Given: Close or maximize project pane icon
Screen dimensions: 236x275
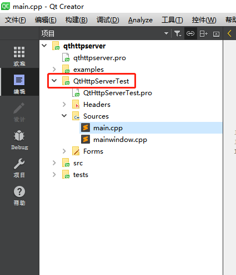Looking at the screenshot, I should pos(216,34).
